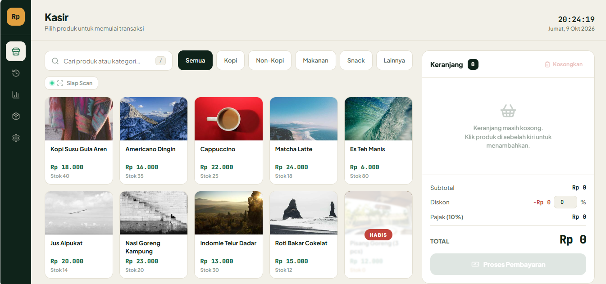Image resolution: width=606 pixels, height=284 pixels.
Task: Click the slash shortcut key badge
Action: click(x=160, y=61)
